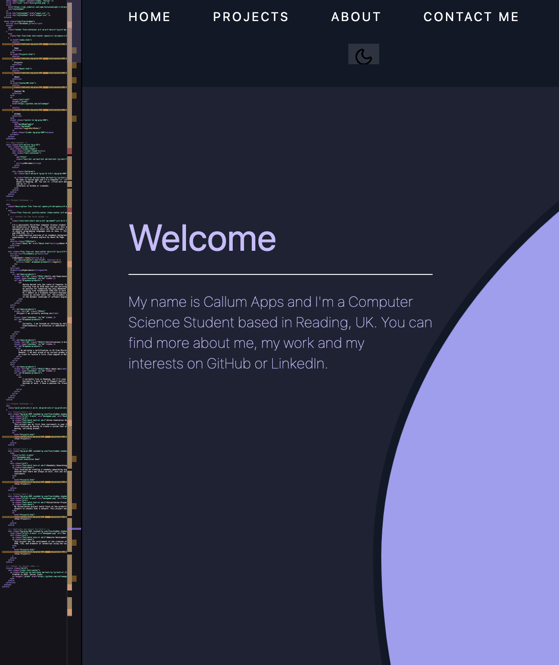Jump to the first red marker in the overview ruler
The image size is (559, 665).
click(x=69, y=151)
